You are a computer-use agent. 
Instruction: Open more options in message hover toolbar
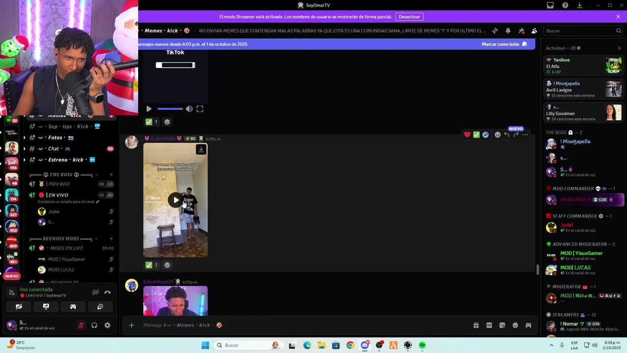(525, 134)
